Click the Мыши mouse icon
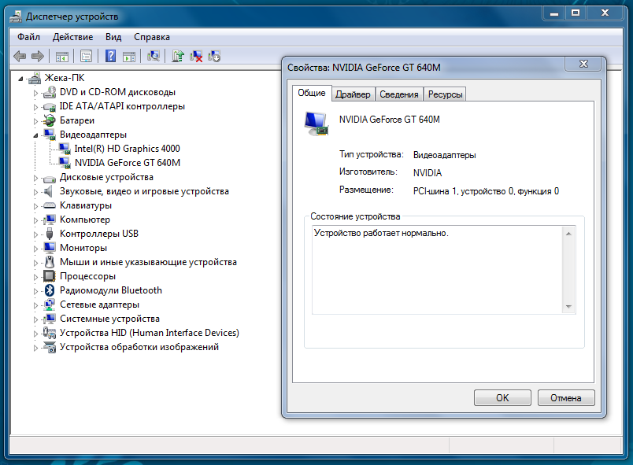The image size is (633, 465). 50,262
